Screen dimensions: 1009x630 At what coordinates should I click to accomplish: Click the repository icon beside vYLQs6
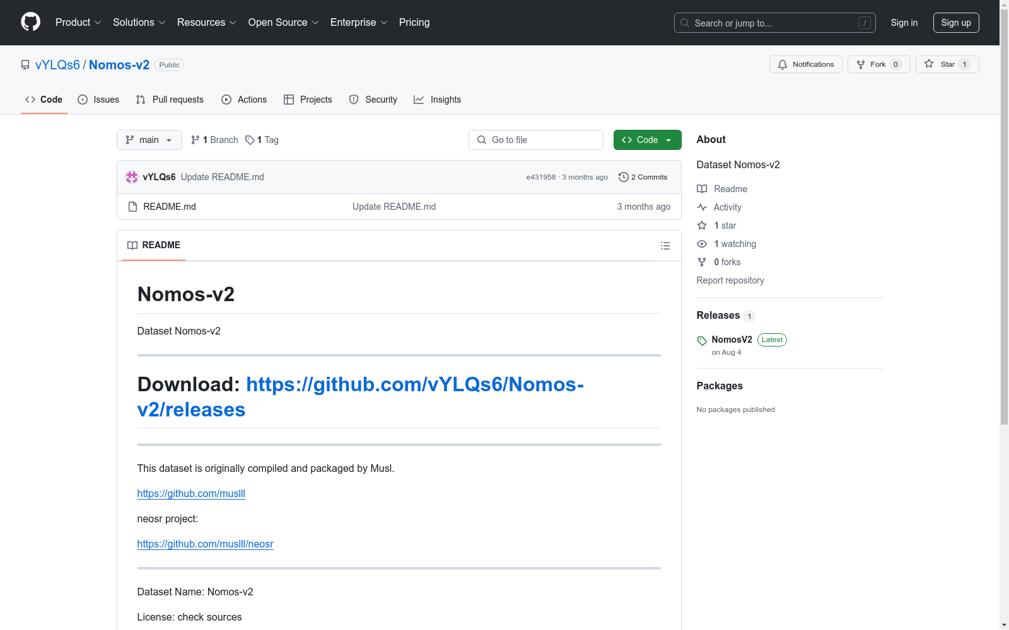25,65
